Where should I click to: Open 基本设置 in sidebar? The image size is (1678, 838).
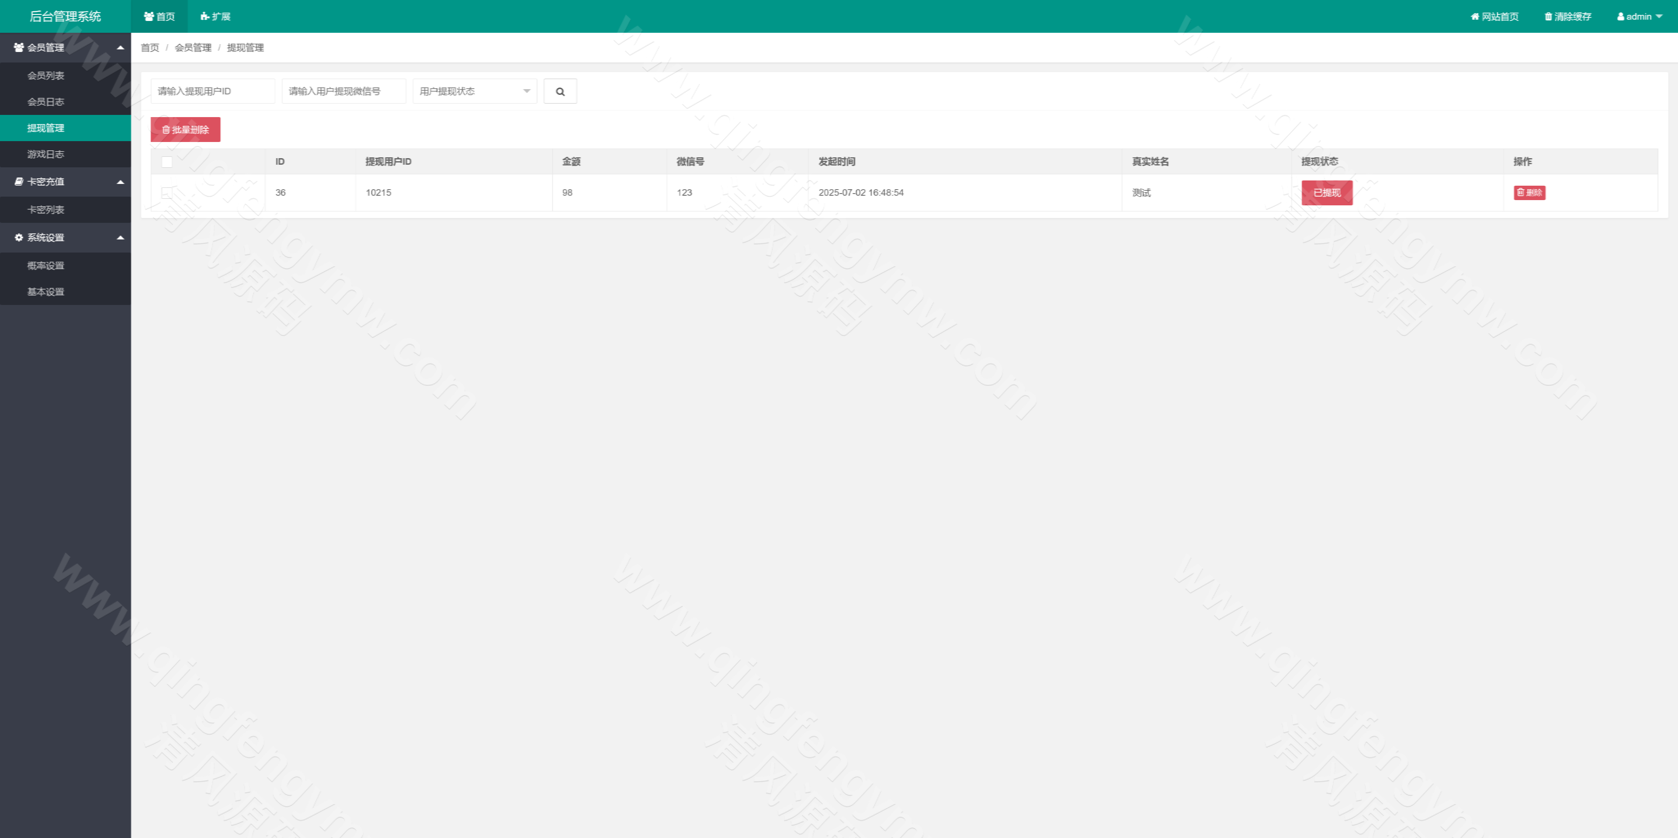[65, 292]
